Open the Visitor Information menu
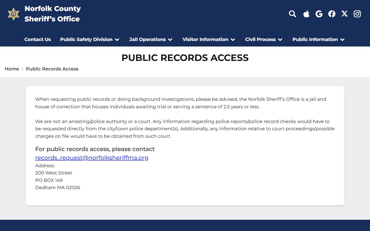The height and width of the screenshot is (231, 370). tap(205, 39)
